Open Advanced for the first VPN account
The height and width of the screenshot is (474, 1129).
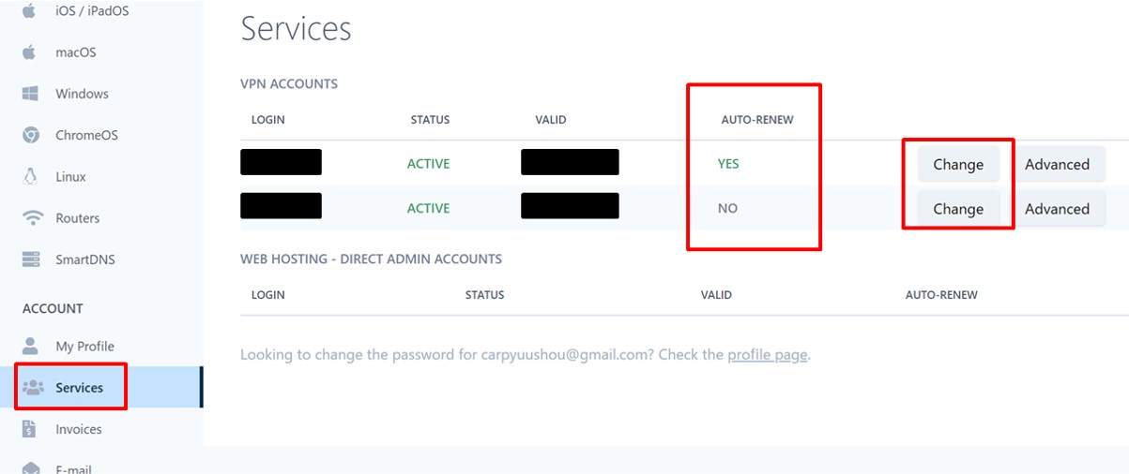(x=1057, y=164)
